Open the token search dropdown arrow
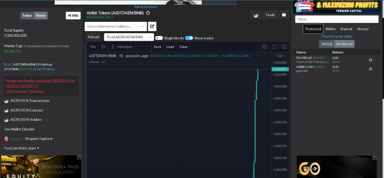The width and height of the screenshot is (384, 178). pyautogui.click(x=142, y=26)
